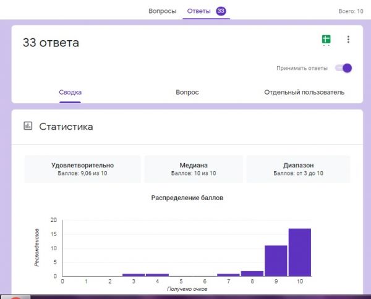Toggle the Принимать ответы switch off
371x299 pixels.
pyautogui.click(x=343, y=68)
